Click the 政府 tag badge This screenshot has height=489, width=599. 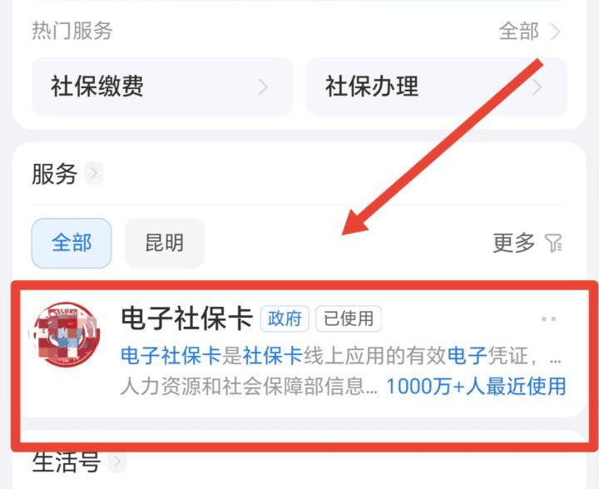coord(285,319)
